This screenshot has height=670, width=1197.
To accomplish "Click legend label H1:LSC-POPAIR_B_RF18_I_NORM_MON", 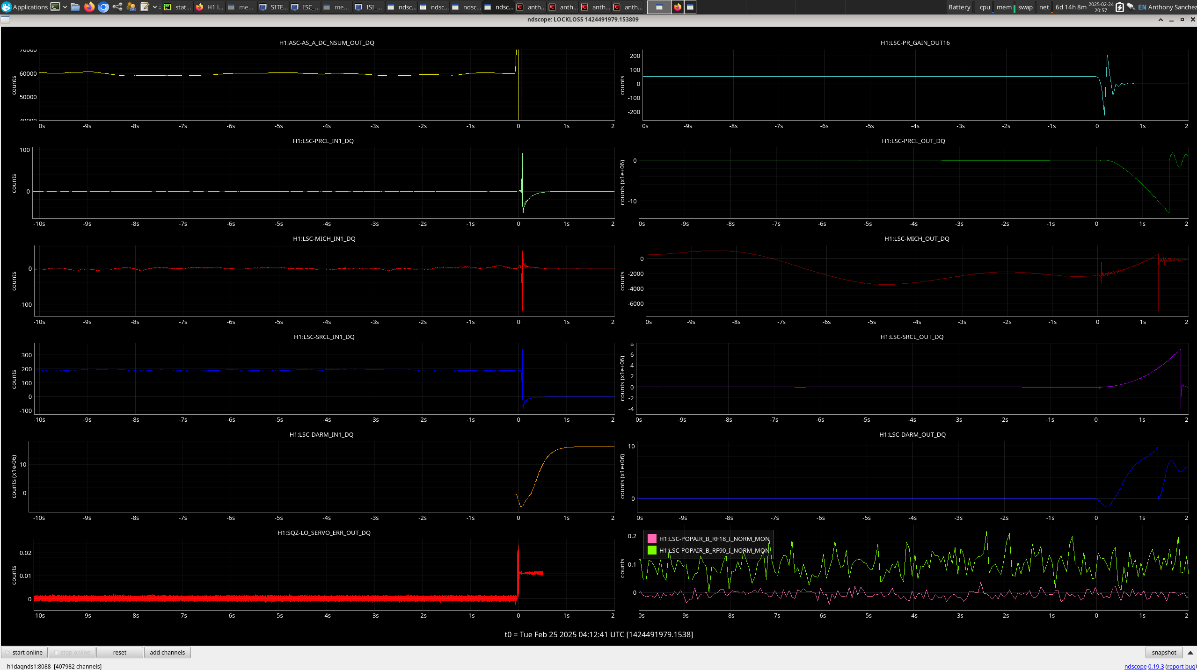I will pyautogui.click(x=714, y=539).
